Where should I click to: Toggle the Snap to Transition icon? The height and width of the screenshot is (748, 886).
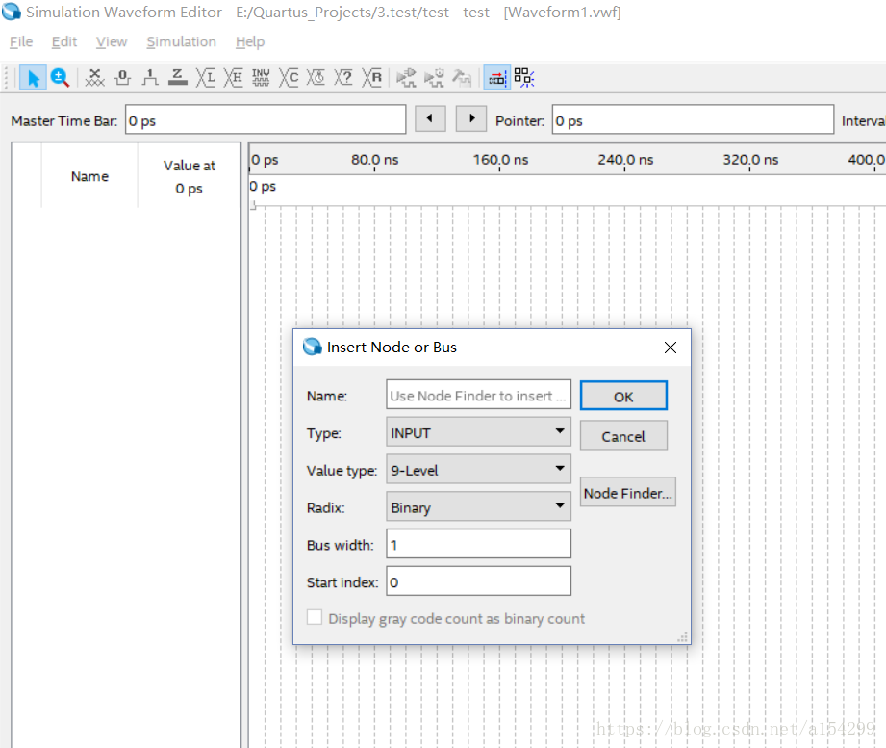[x=496, y=77]
